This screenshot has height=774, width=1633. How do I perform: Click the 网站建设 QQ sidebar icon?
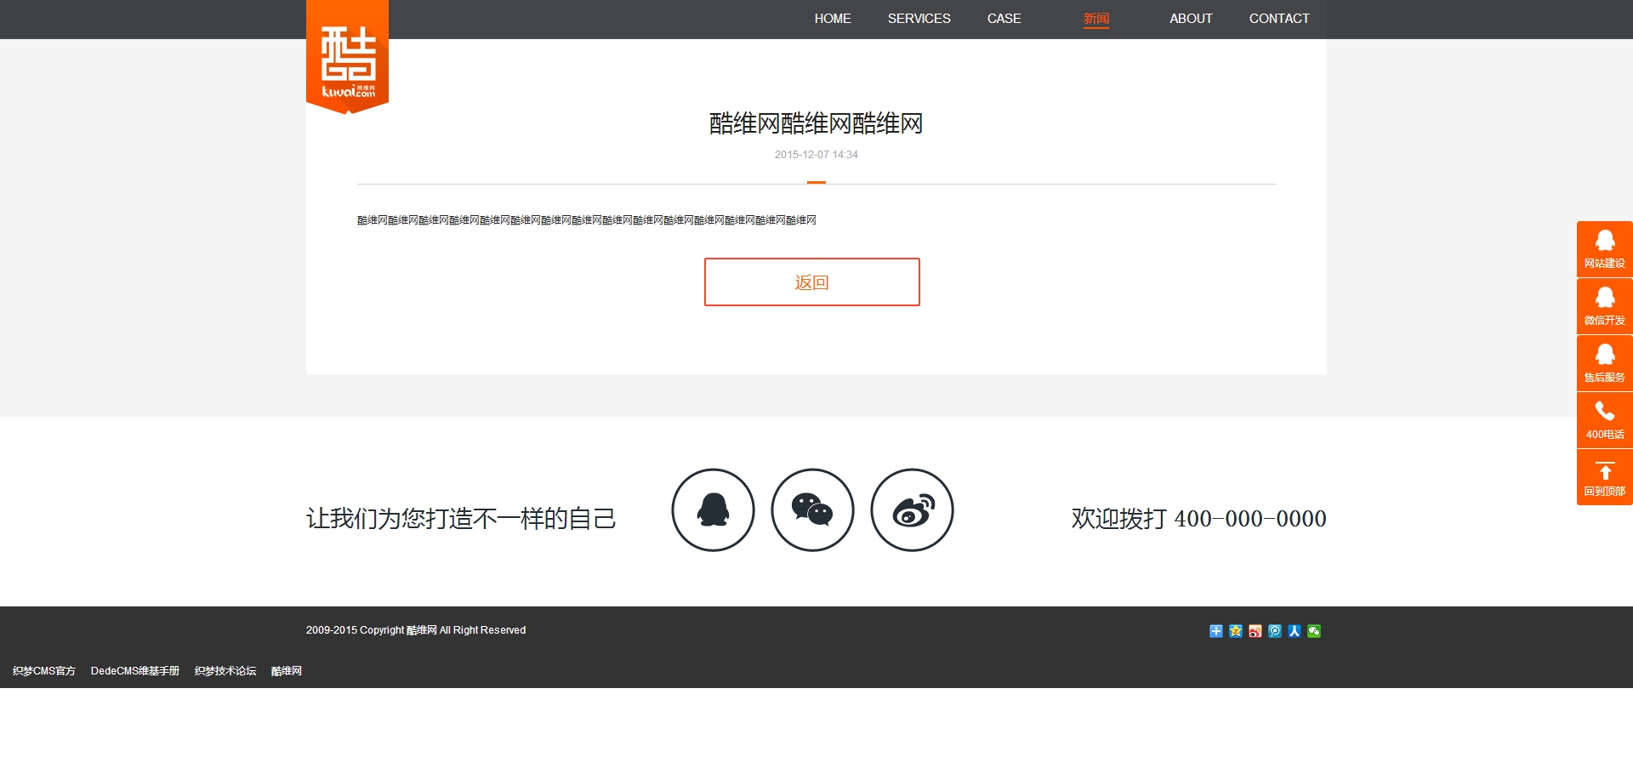coord(1604,249)
